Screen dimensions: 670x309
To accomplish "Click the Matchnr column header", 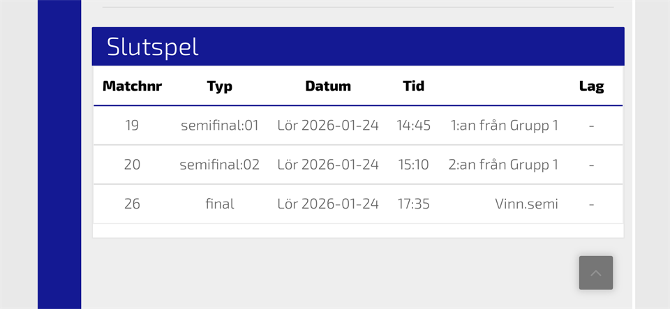I will tap(132, 86).
